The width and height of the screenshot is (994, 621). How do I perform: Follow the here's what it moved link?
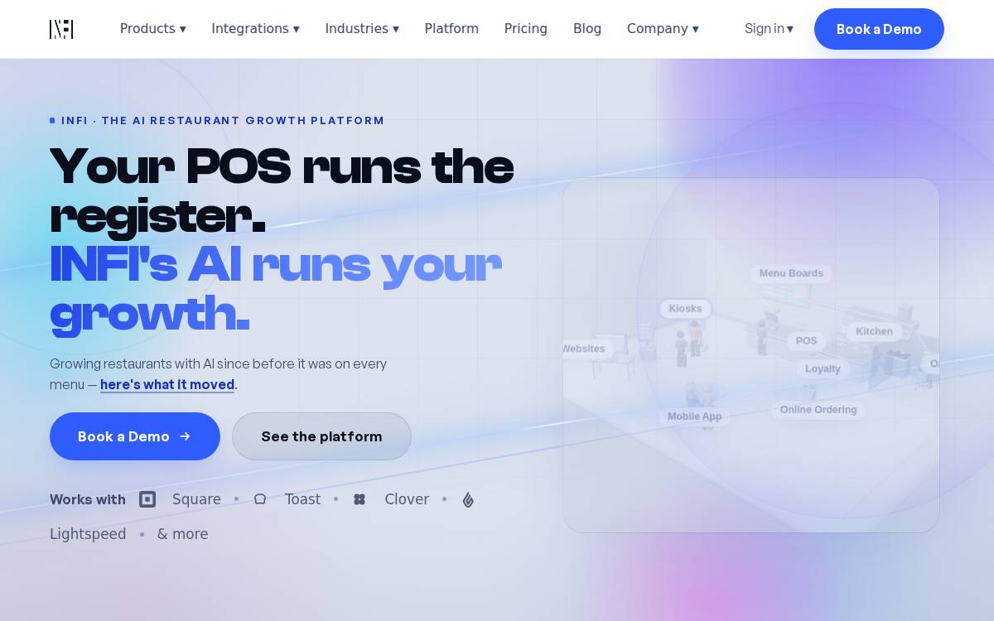(x=167, y=384)
